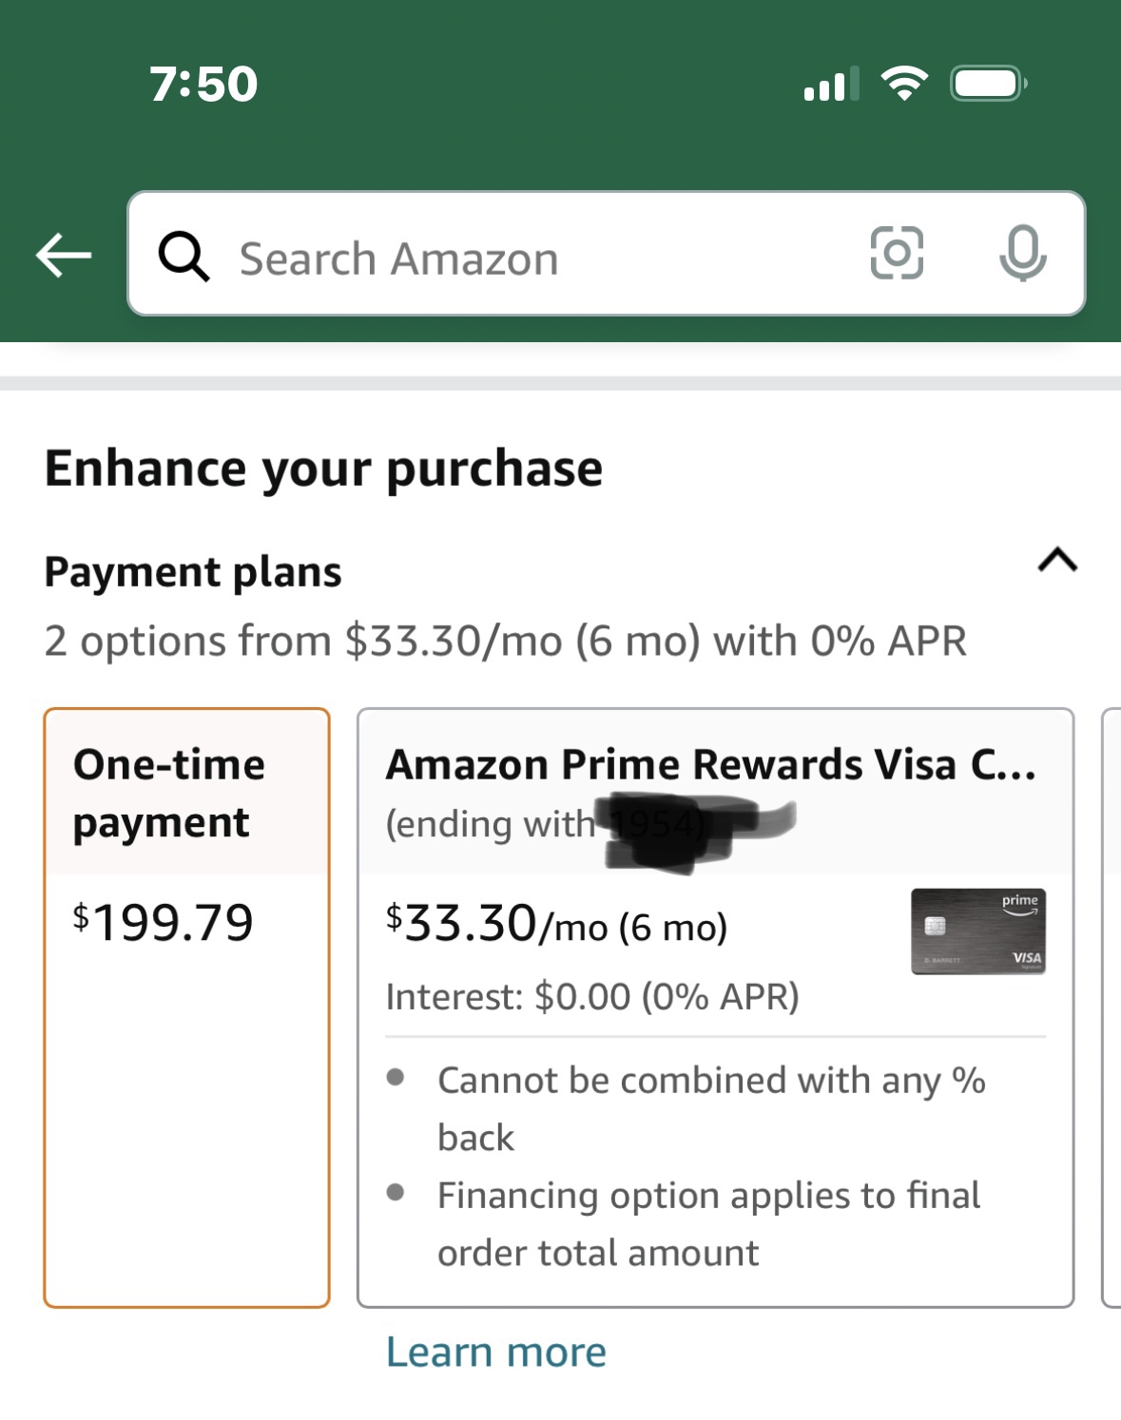The height and width of the screenshot is (1420, 1121).
Task: Tap the Wi-Fi status icon
Action: tap(904, 84)
